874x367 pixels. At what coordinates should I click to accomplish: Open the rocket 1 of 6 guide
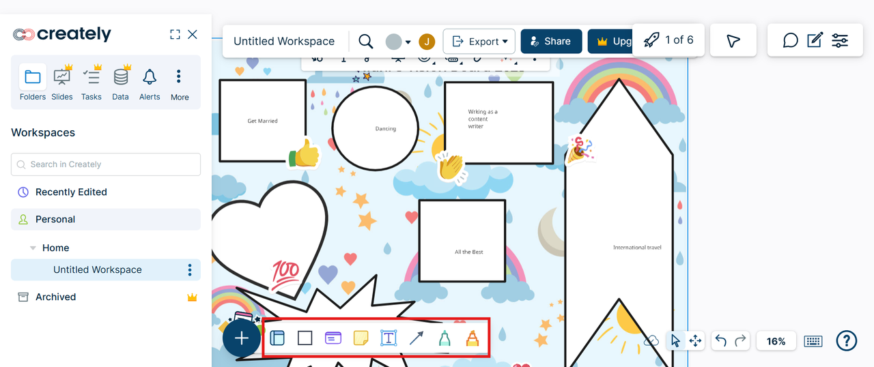click(668, 40)
